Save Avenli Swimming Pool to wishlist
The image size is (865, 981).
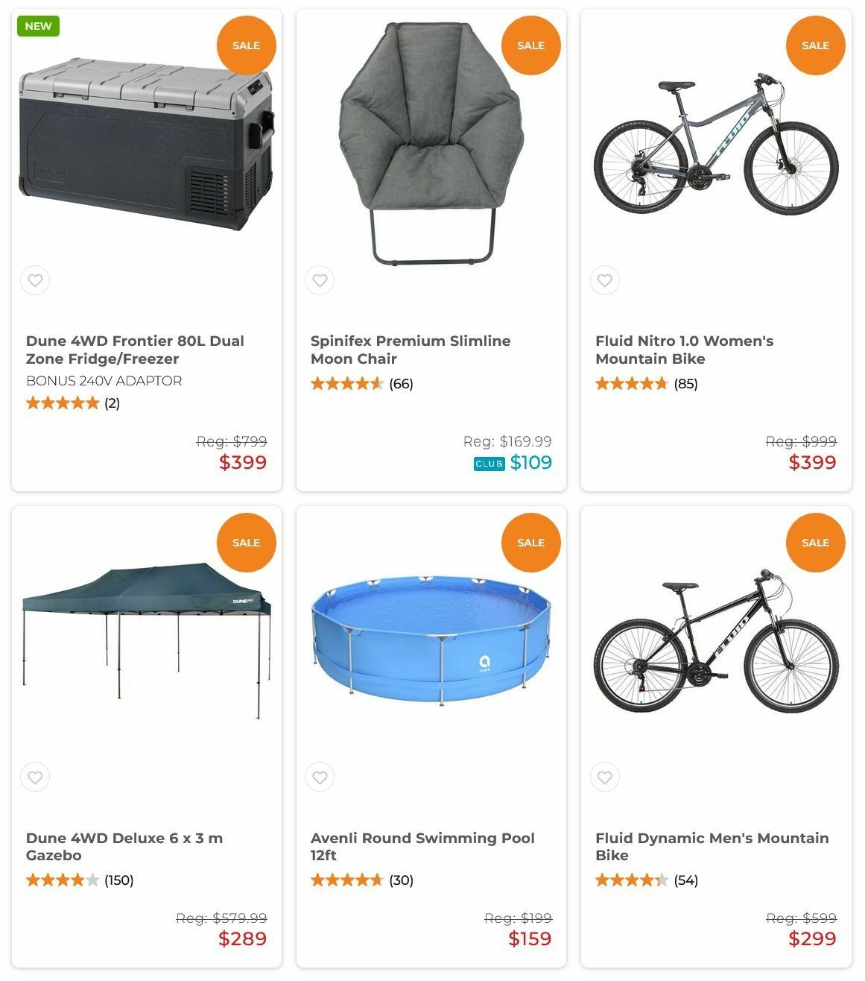(x=320, y=777)
